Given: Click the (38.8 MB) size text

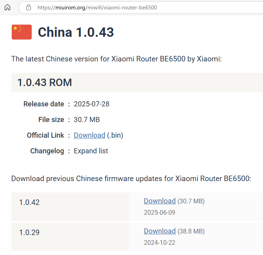Looking at the screenshot, I should [191, 232].
